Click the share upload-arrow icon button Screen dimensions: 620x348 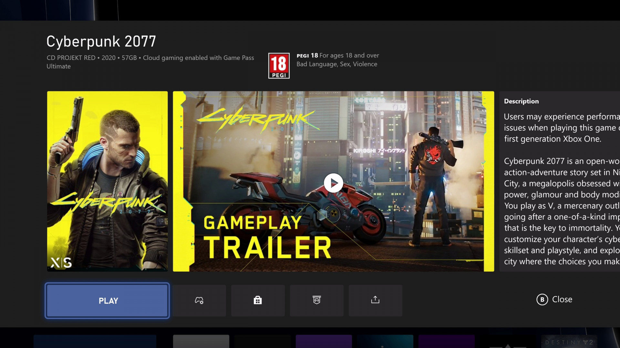point(375,300)
